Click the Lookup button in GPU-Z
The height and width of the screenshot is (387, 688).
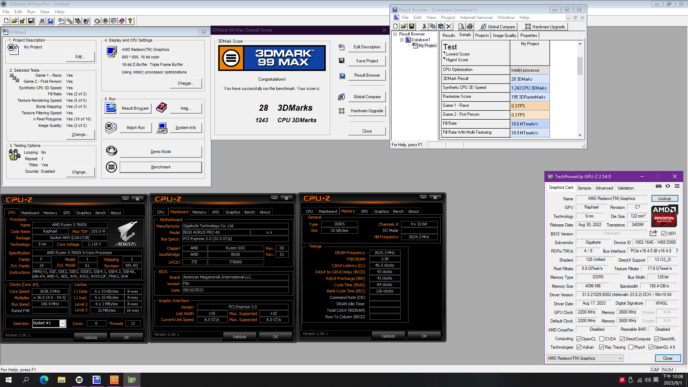pyautogui.click(x=664, y=199)
